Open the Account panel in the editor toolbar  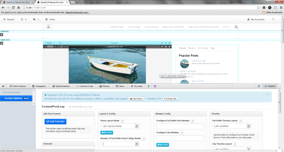point(136,86)
